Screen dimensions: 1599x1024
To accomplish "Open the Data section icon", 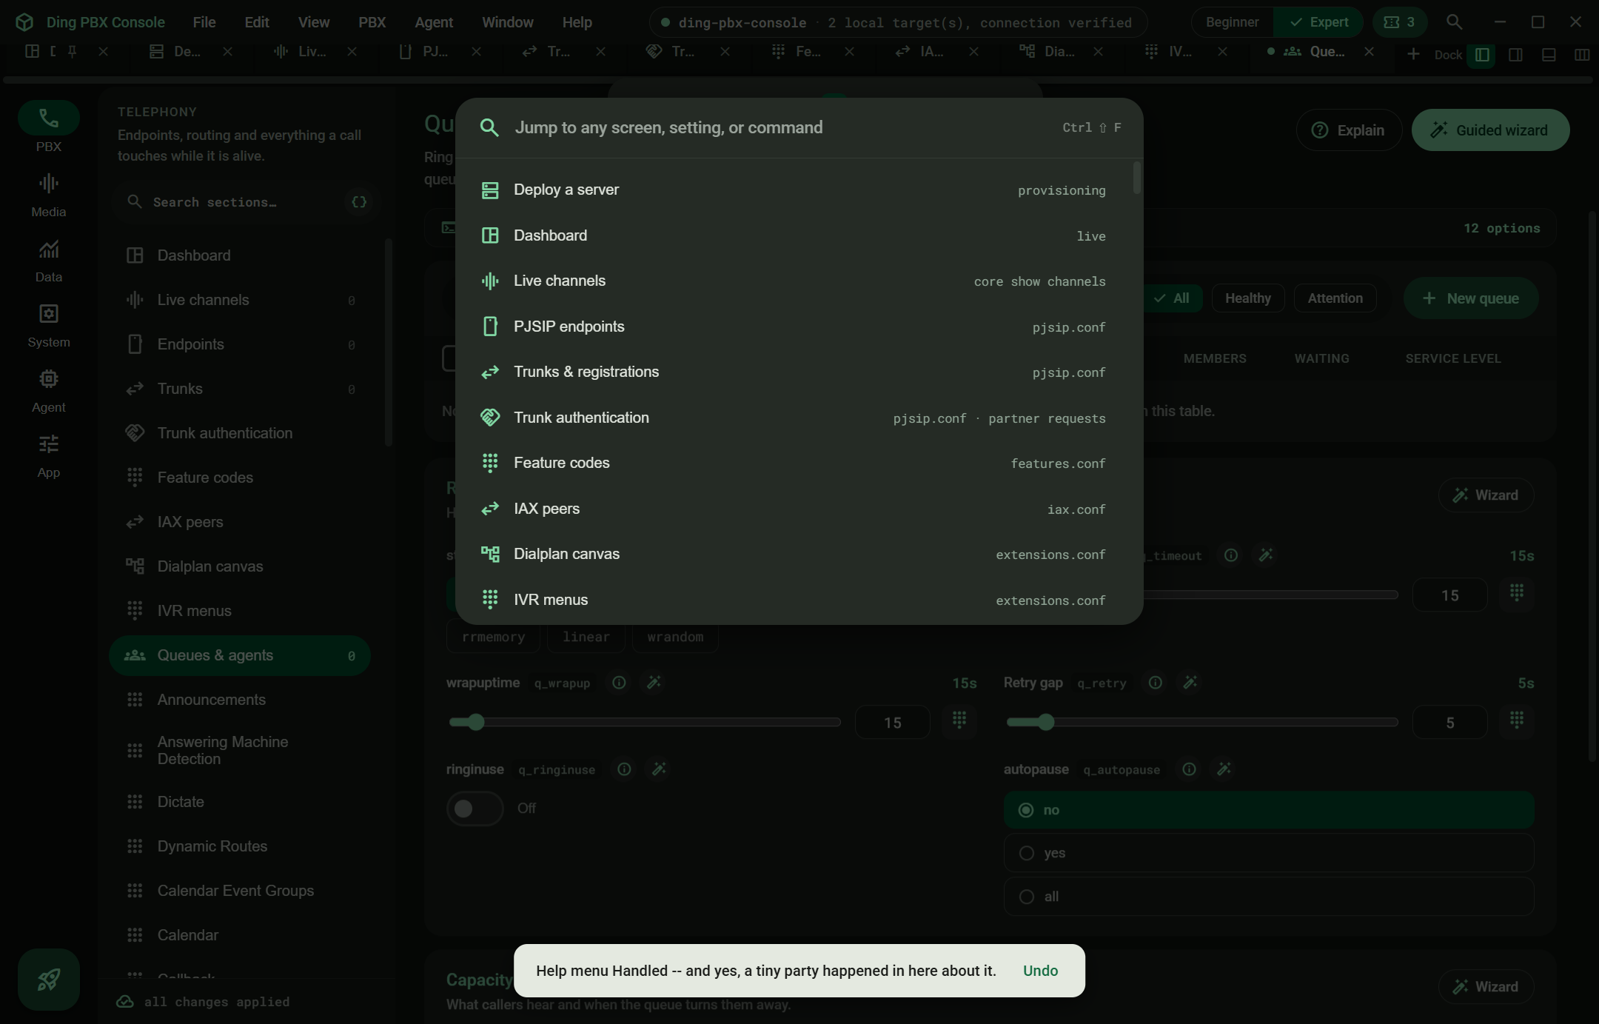I will pyautogui.click(x=49, y=250).
